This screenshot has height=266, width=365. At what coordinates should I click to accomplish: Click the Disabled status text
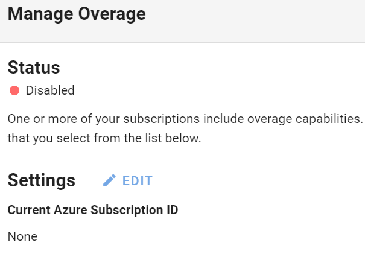tap(50, 90)
